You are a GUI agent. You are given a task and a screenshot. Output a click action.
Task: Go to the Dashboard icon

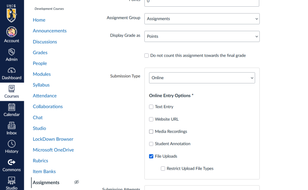click(x=12, y=71)
